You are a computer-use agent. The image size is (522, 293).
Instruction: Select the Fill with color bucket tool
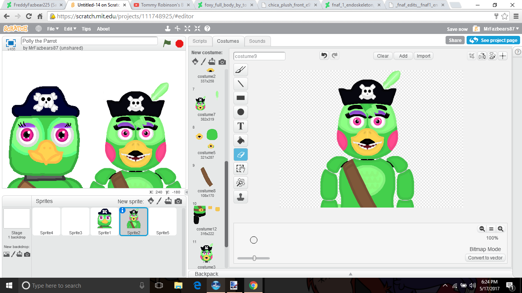(x=240, y=140)
